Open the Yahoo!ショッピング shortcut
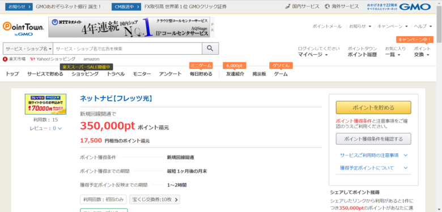Screen dimensions: 442x212 click(x=53, y=59)
